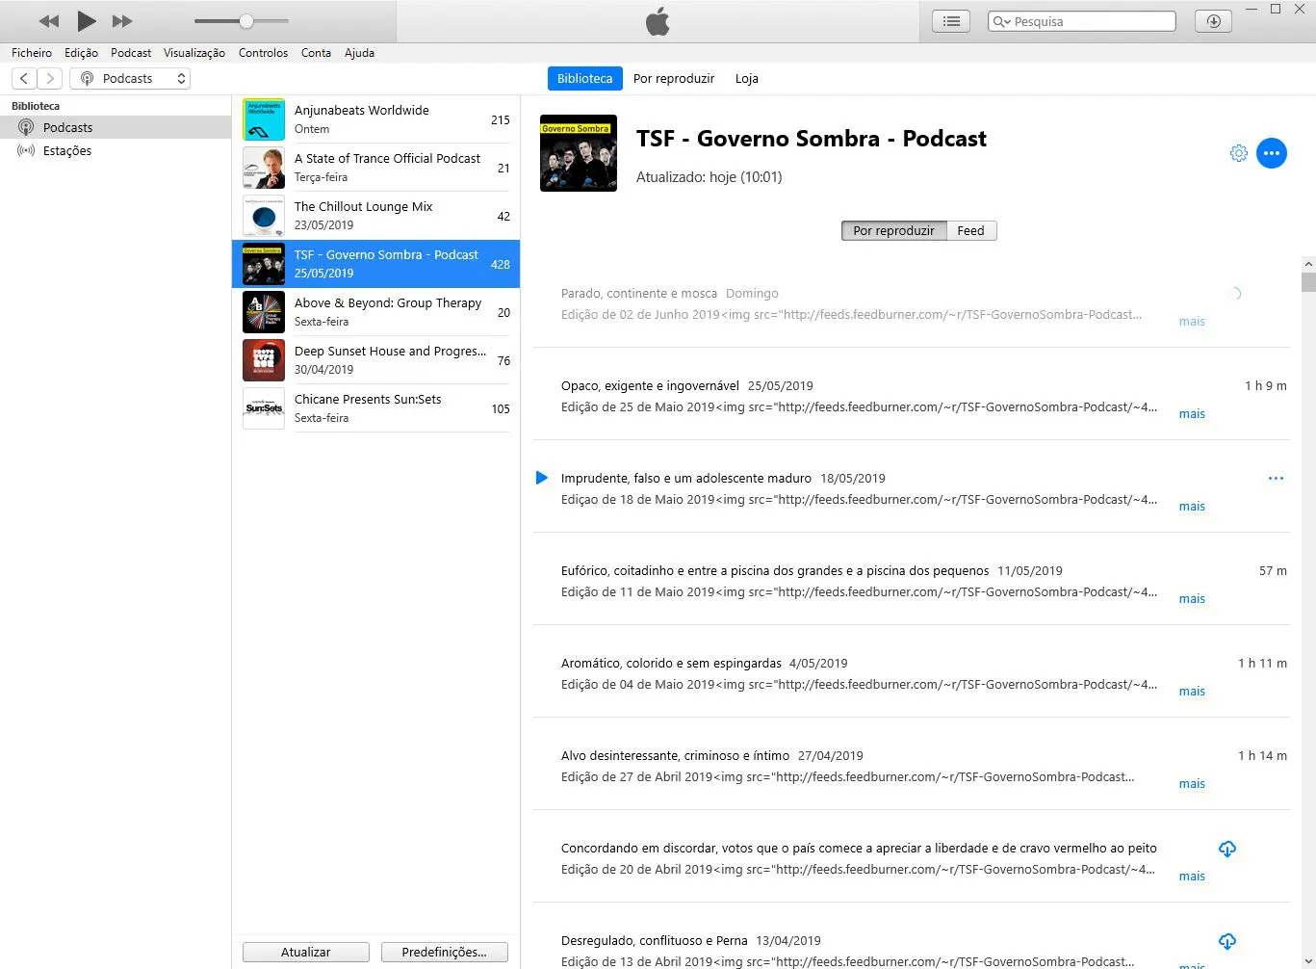Screen dimensions: 1316x969
Task: Click Anjunabeats Worldwide artwork thumbnail
Action: [x=264, y=119]
